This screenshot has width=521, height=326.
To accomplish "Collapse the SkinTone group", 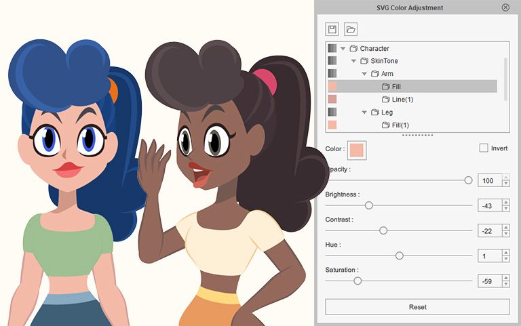I will [x=353, y=61].
